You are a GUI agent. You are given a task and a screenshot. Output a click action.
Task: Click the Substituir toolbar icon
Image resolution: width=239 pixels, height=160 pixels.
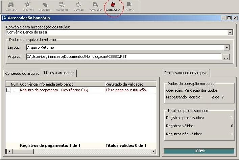(28, 5)
